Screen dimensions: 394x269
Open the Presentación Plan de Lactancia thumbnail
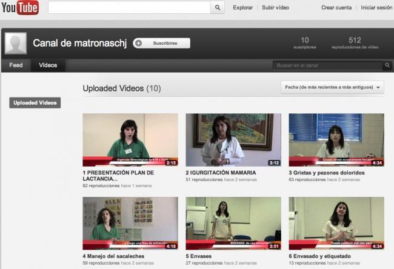(130, 139)
